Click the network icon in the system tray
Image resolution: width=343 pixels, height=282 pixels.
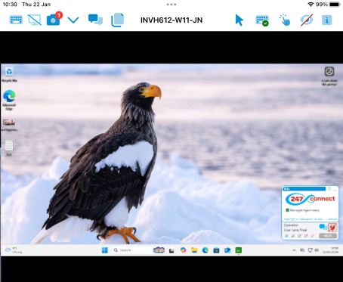311,250
